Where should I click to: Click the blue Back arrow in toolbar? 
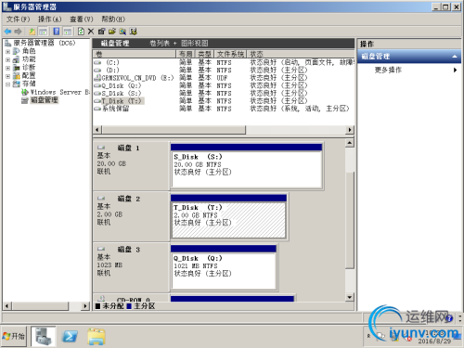pos(8,32)
